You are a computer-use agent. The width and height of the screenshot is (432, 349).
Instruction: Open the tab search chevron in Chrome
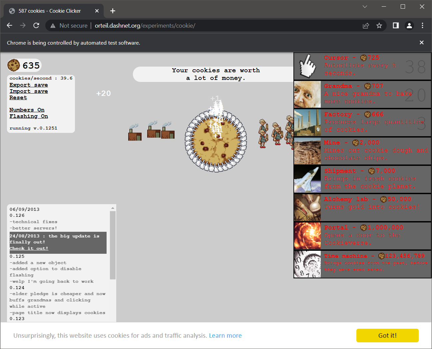pyautogui.click(x=365, y=7)
